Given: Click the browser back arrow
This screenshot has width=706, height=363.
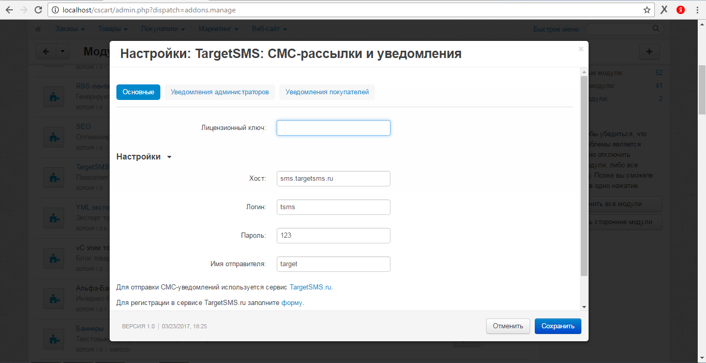Looking at the screenshot, I should pos(9,10).
